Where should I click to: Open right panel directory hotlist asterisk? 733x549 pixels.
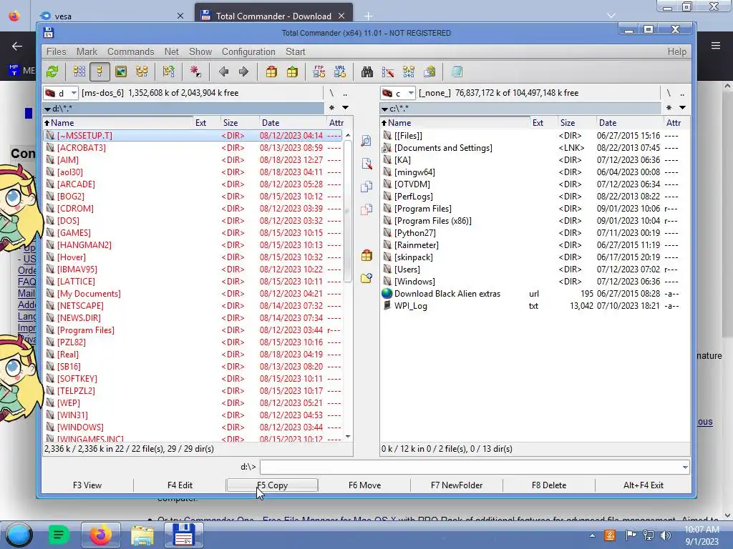(669, 108)
